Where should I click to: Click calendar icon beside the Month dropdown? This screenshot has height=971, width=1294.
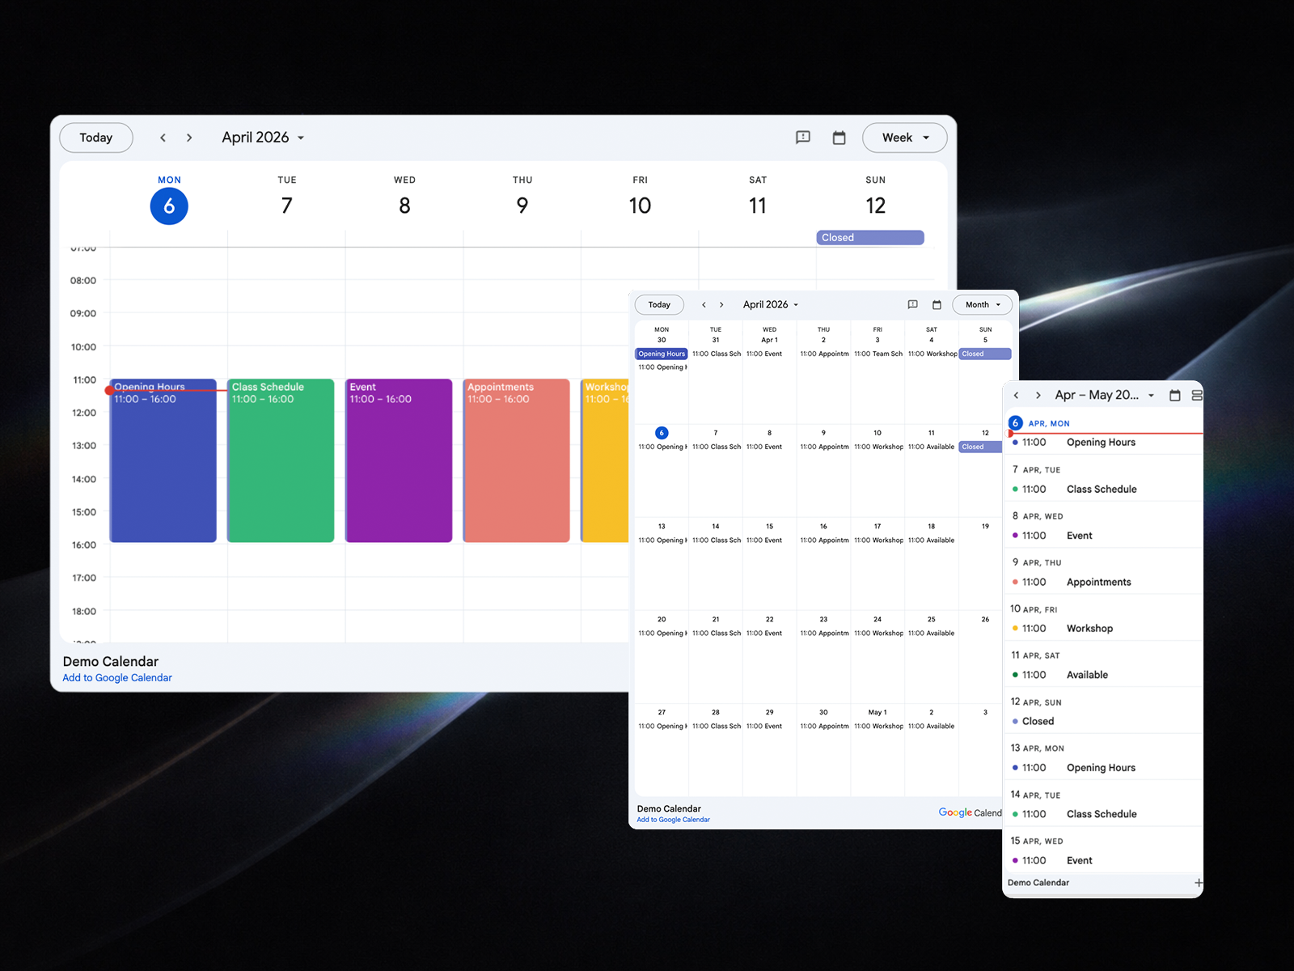click(x=937, y=305)
